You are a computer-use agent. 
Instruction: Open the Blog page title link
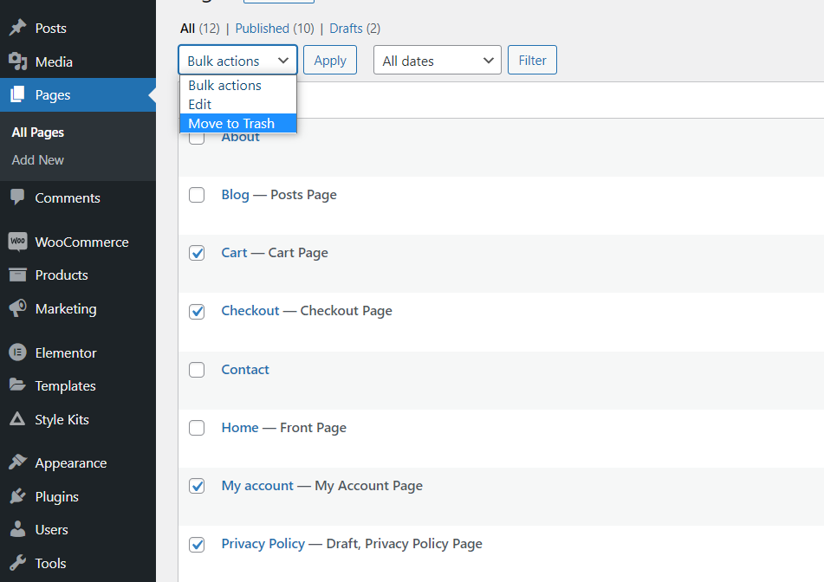(x=235, y=195)
